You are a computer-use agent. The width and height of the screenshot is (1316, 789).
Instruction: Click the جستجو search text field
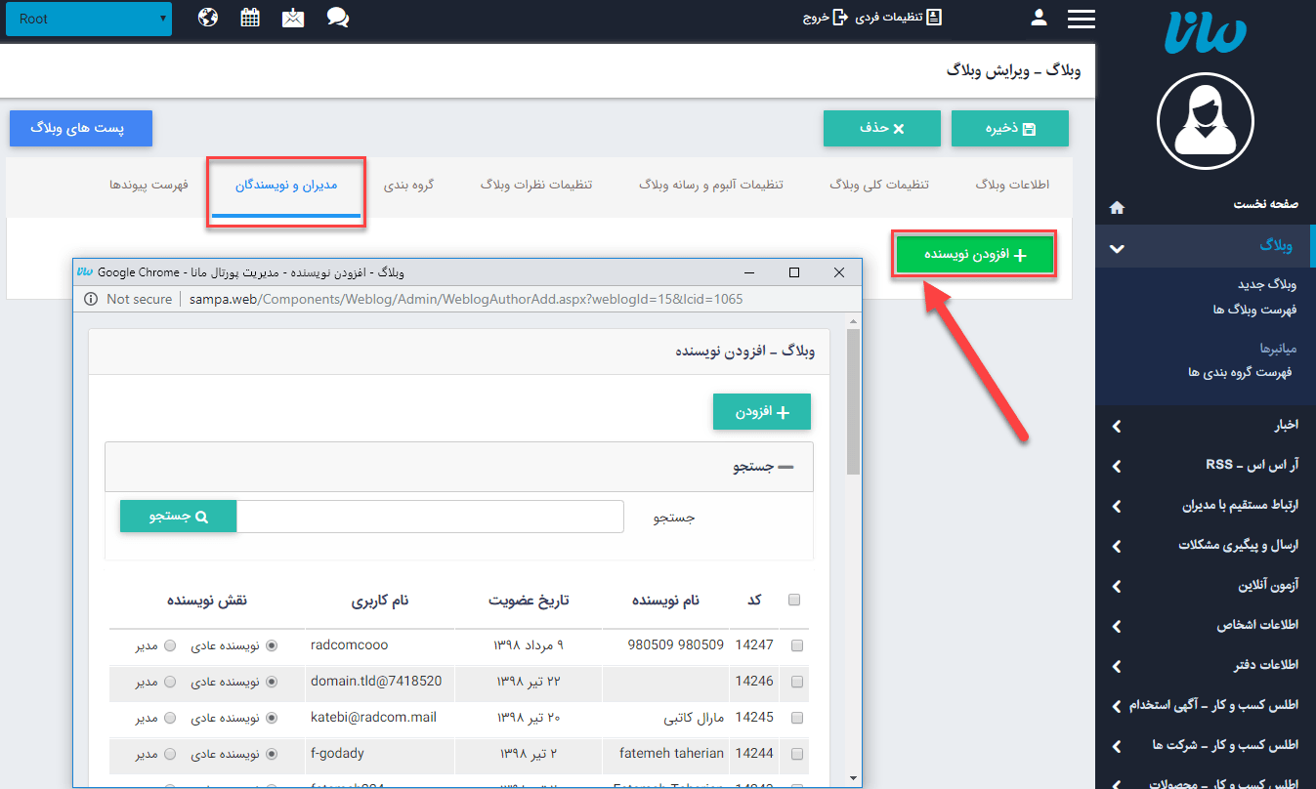pos(430,517)
